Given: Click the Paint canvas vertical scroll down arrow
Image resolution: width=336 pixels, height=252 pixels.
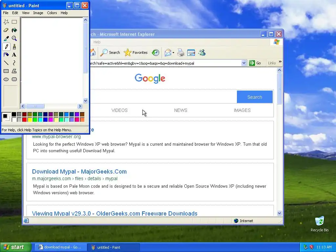Looking at the screenshot, I should (x=86, y=100).
